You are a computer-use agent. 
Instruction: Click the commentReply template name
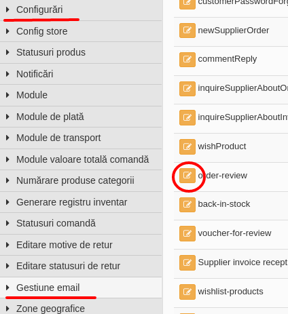[228, 59]
